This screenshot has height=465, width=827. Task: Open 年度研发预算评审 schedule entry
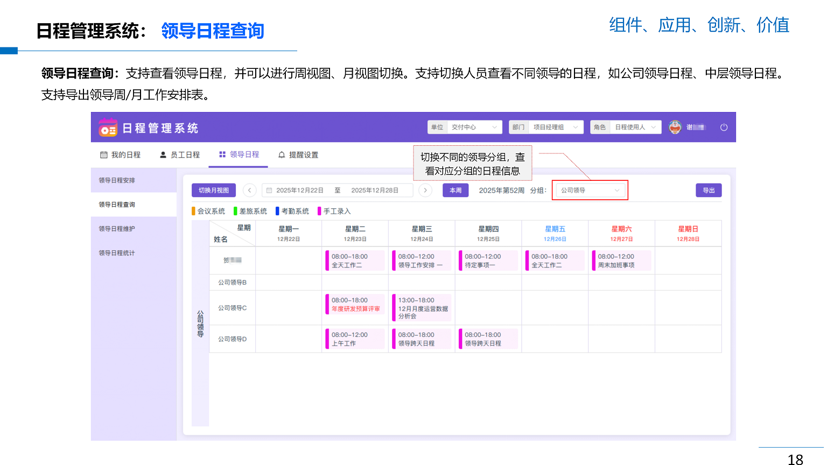(355, 305)
